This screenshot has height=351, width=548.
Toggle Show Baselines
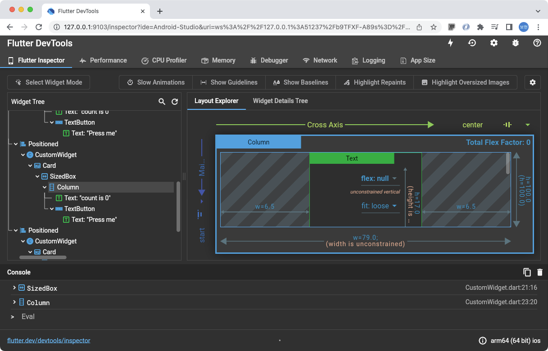pos(300,82)
